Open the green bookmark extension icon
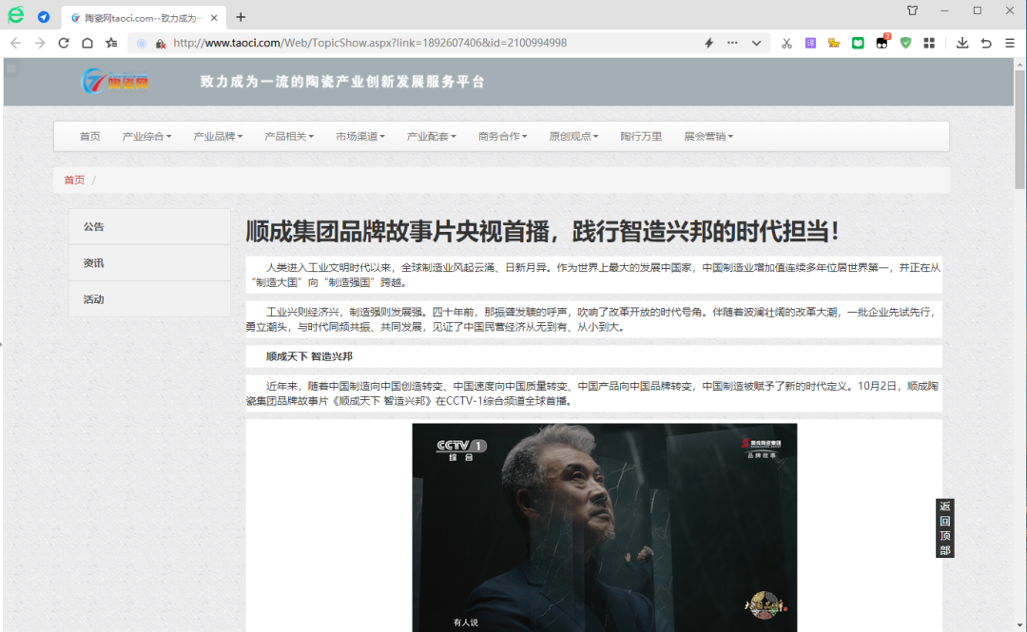The image size is (1027, 632). point(858,43)
